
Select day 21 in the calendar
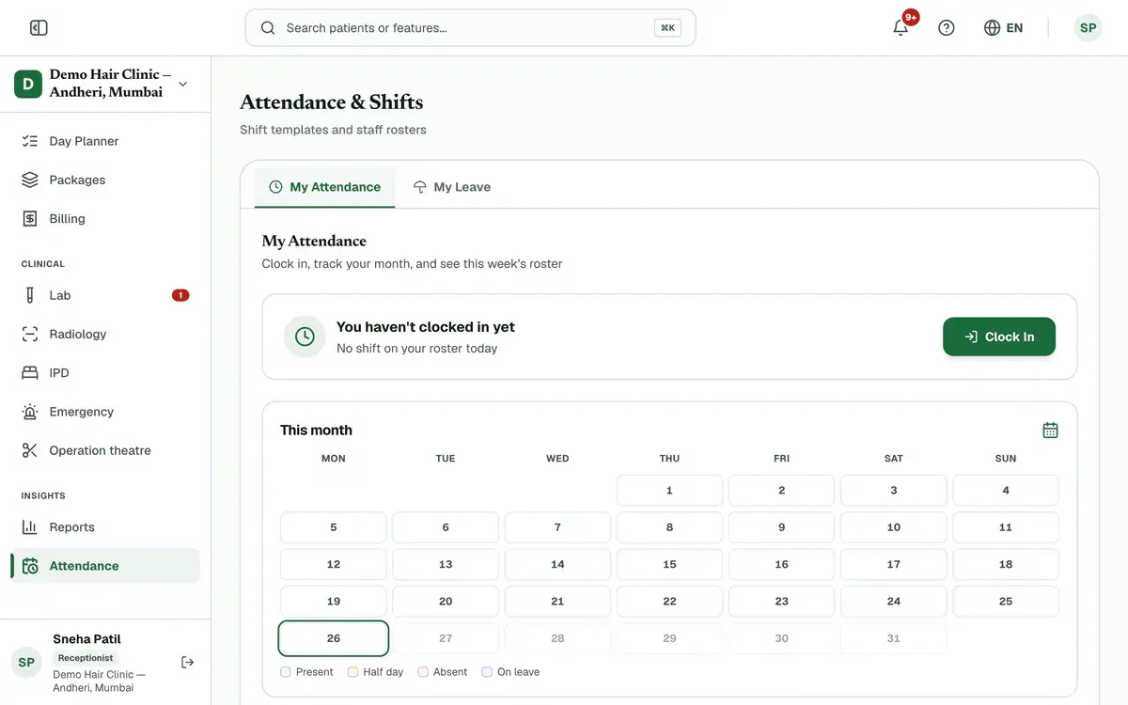coord(557,602)
